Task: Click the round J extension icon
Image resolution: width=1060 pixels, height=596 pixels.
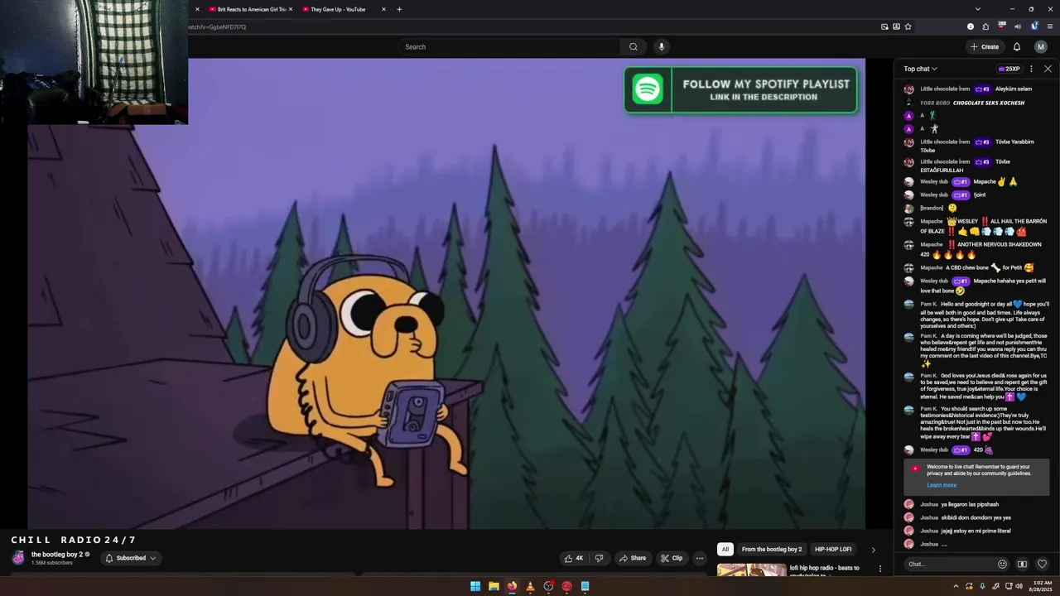Action: tap(971, 26)
